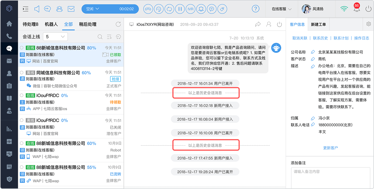Click the refresh icon in session list
The height and width of the screenshot is (189, 374).
[x=118, y=24]
